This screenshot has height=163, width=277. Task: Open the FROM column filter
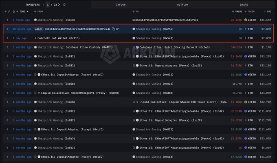(x=35, y=11)
